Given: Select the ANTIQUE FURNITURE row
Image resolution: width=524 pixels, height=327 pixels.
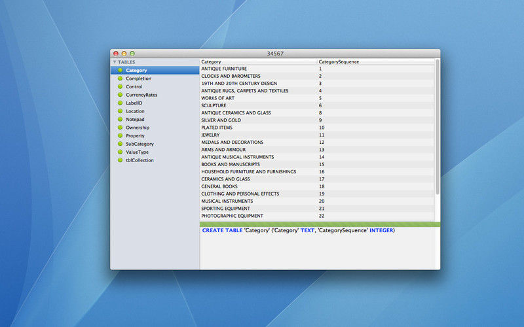Looking at the screenshot, I should coord(317,69).
